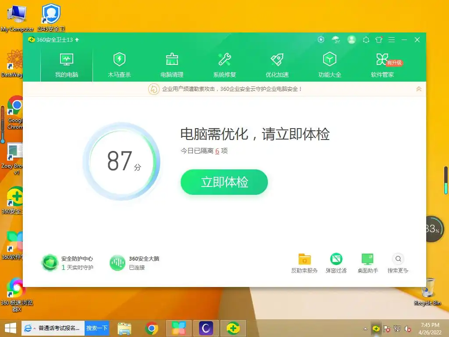Open the 6 quarantined items link
This screenshot has width=449, height=337.
[x=217, y=151]
